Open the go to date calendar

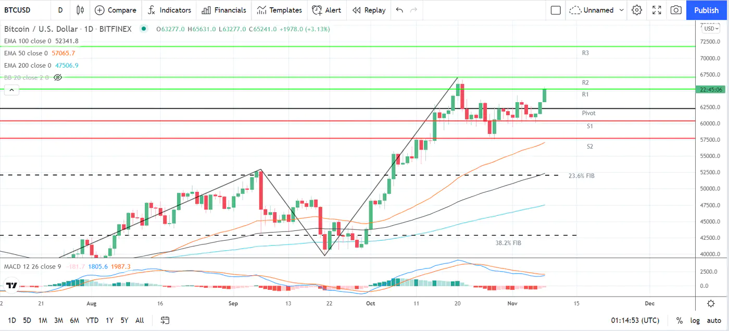tap(165, 320)
